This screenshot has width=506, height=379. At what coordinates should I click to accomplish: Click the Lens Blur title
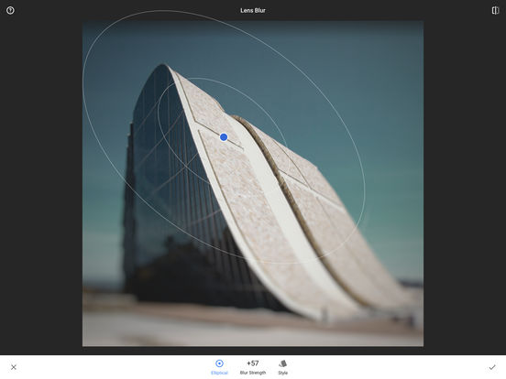(253, 11)
